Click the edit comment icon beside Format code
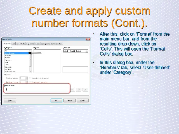Screen dimensions: 179x134 tap(79, 90)
